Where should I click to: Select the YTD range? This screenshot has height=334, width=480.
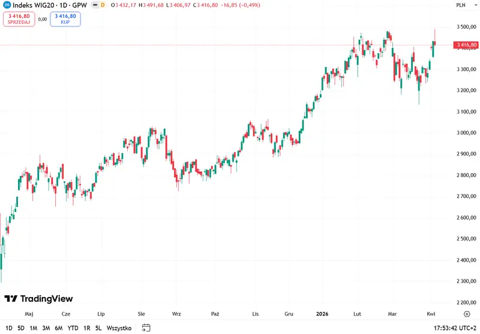73,328
